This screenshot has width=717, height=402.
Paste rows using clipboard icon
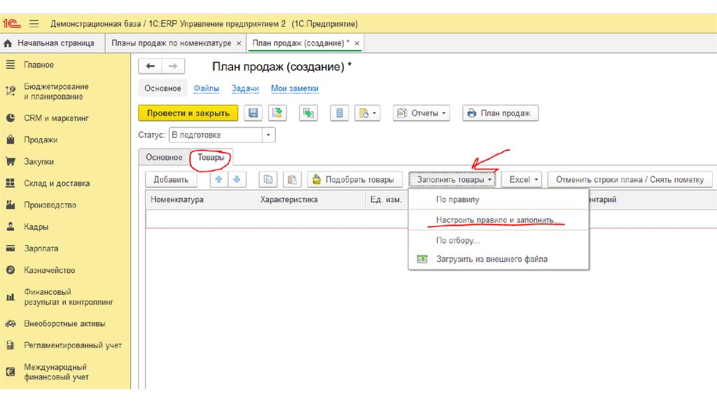(292, 180)
